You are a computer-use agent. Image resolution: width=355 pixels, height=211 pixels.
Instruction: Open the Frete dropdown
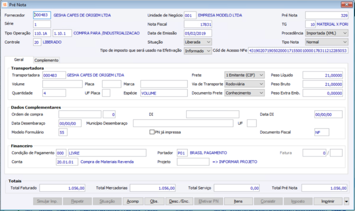coord(244,75)
